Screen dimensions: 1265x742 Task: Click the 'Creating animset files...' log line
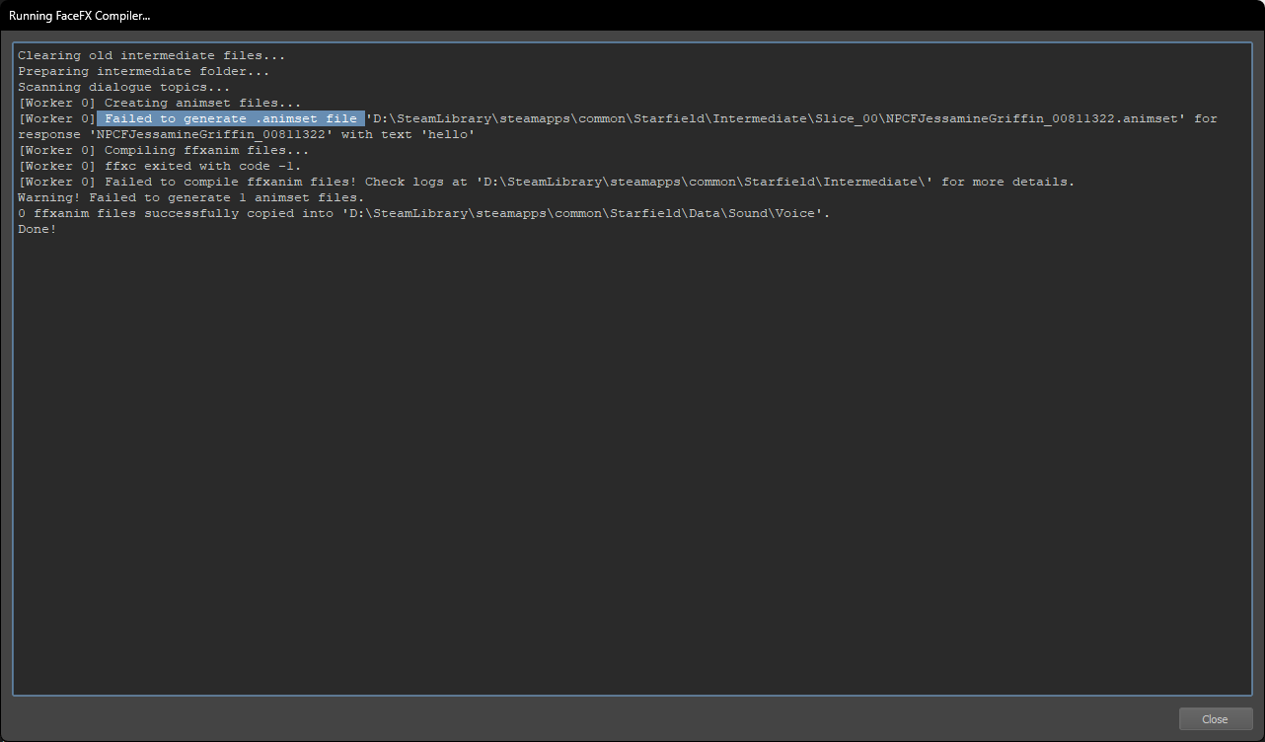(160, 103)
